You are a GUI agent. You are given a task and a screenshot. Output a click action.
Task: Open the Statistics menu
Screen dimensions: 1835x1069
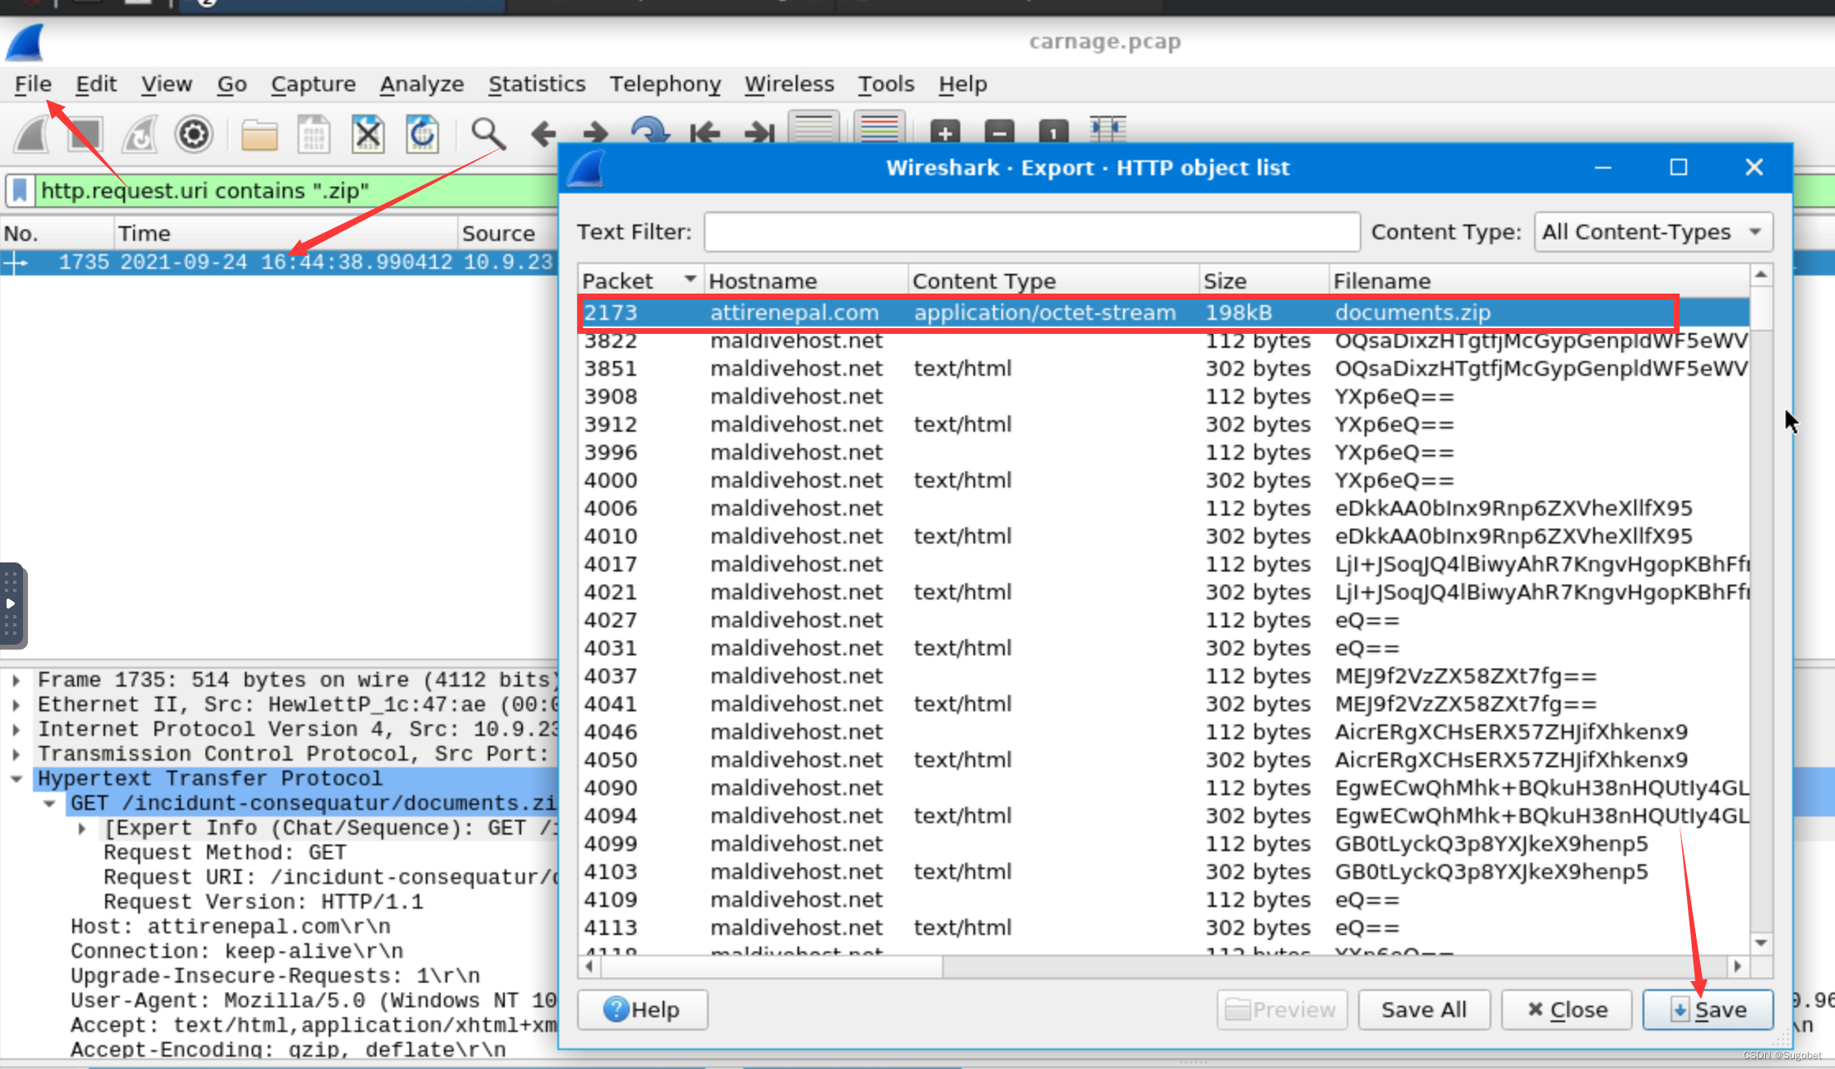pos(537,84)
